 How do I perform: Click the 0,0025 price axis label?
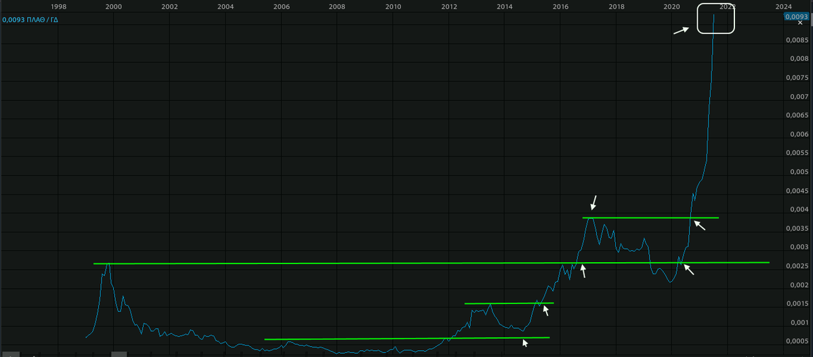(799, 266)
